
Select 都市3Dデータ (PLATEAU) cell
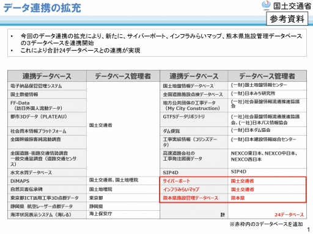point(47,120)
